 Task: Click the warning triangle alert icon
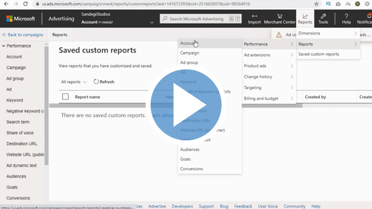click(279, 34)
